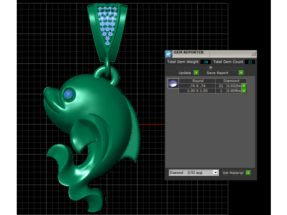Click the Gem Reporter title icon
Screen dimensions: 287x215
coord(169,54)
